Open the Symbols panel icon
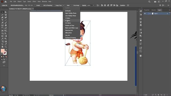This screenshot has height=96, width=171. point(141,25)
